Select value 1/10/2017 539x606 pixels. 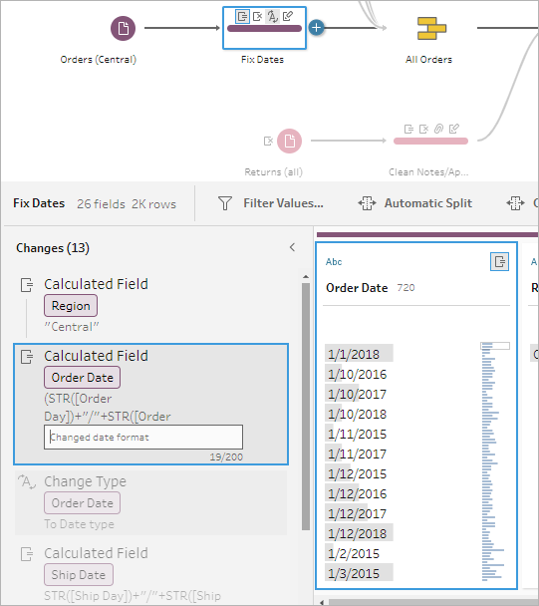click(x=359, y=394)
